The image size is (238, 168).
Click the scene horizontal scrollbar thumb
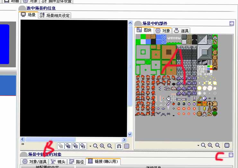point(50,139)
